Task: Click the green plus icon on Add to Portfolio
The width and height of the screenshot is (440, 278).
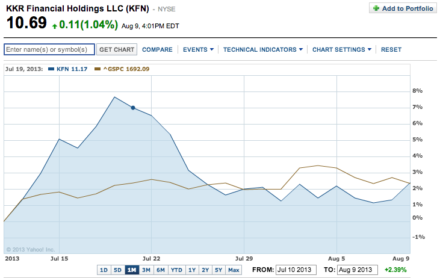Action: point(376,8)
